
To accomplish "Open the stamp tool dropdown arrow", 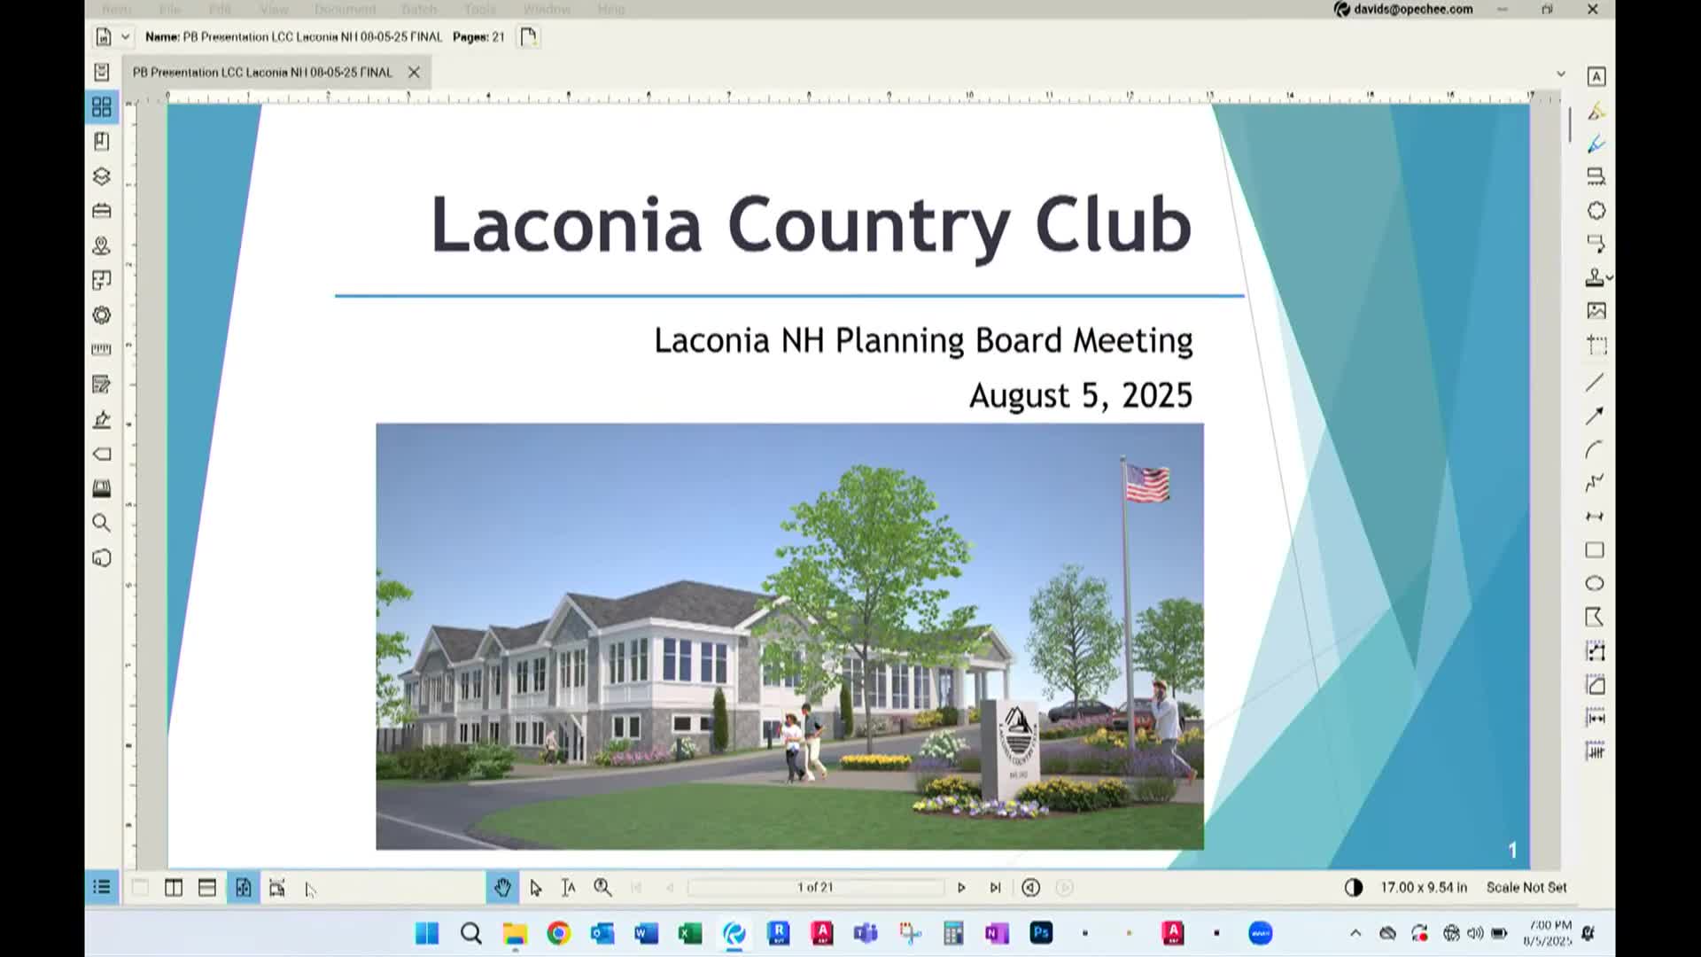I will coord(1609,278).
